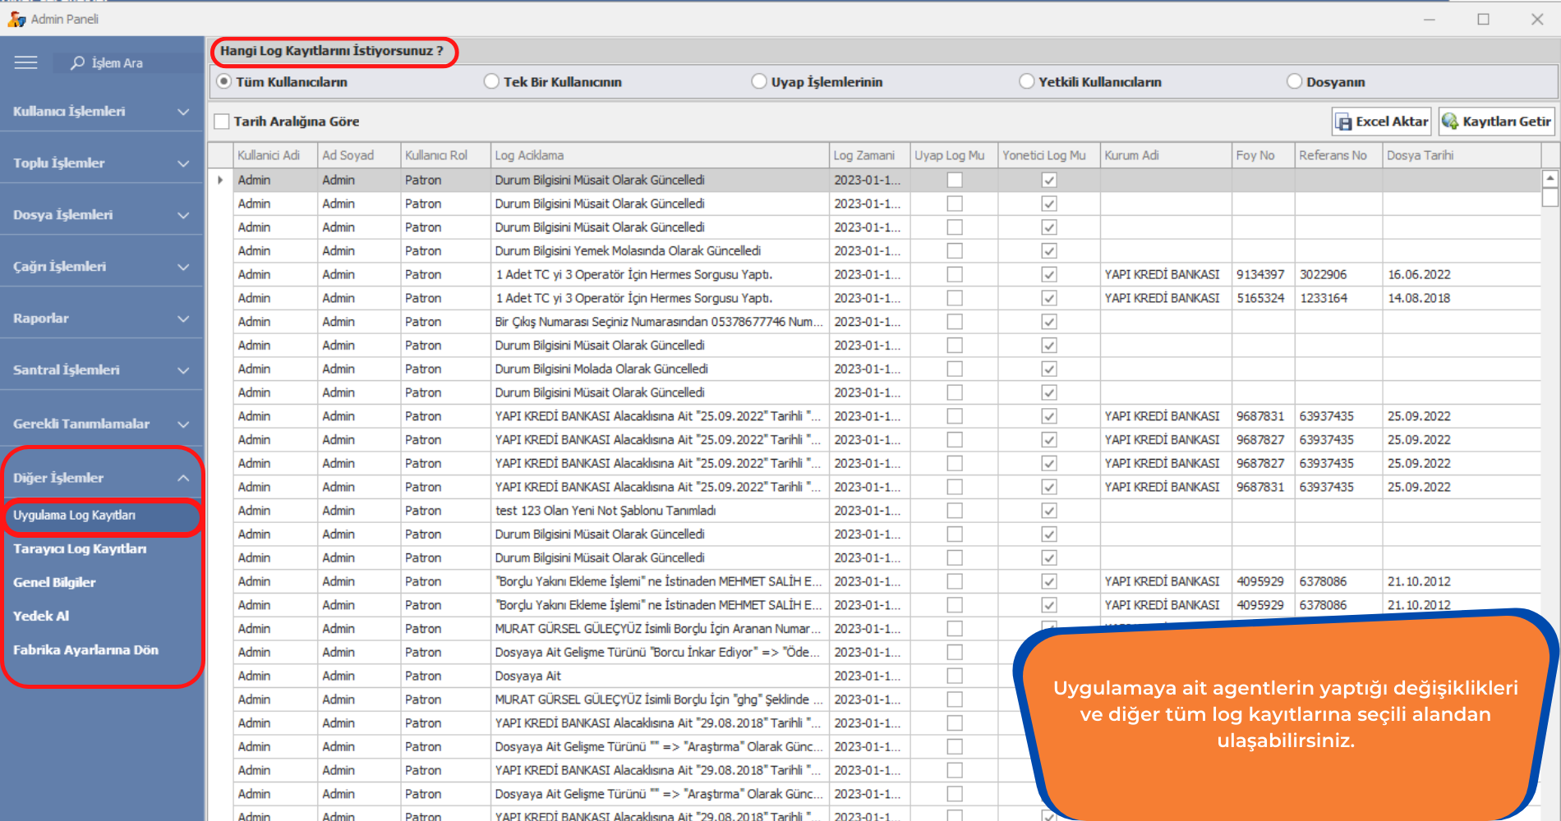
Task: Click the Kayıtları Getir magnifier icon
Action: click(x=1450, y=122)
